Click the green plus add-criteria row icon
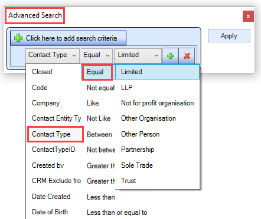Screen dimensions: 261x219 170,56
